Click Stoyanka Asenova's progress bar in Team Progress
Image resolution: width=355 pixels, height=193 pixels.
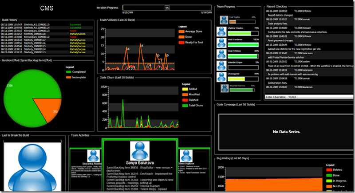point(242,90)
